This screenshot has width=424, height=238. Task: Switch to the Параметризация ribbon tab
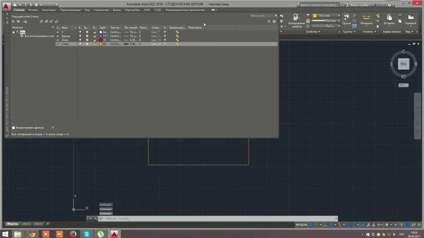[70, 10]
